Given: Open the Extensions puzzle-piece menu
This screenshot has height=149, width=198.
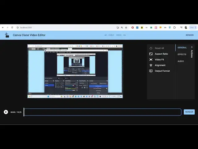Looking at the screenshot, I should tap(174, 28).
